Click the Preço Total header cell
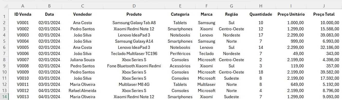This screenshot has height=100, width=342. 324,14
